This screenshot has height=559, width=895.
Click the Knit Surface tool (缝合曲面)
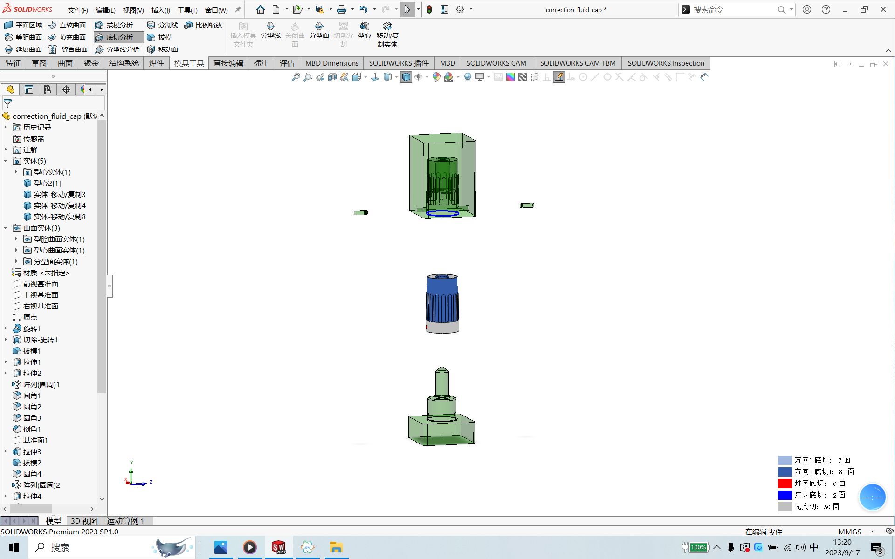click(69, 49)
